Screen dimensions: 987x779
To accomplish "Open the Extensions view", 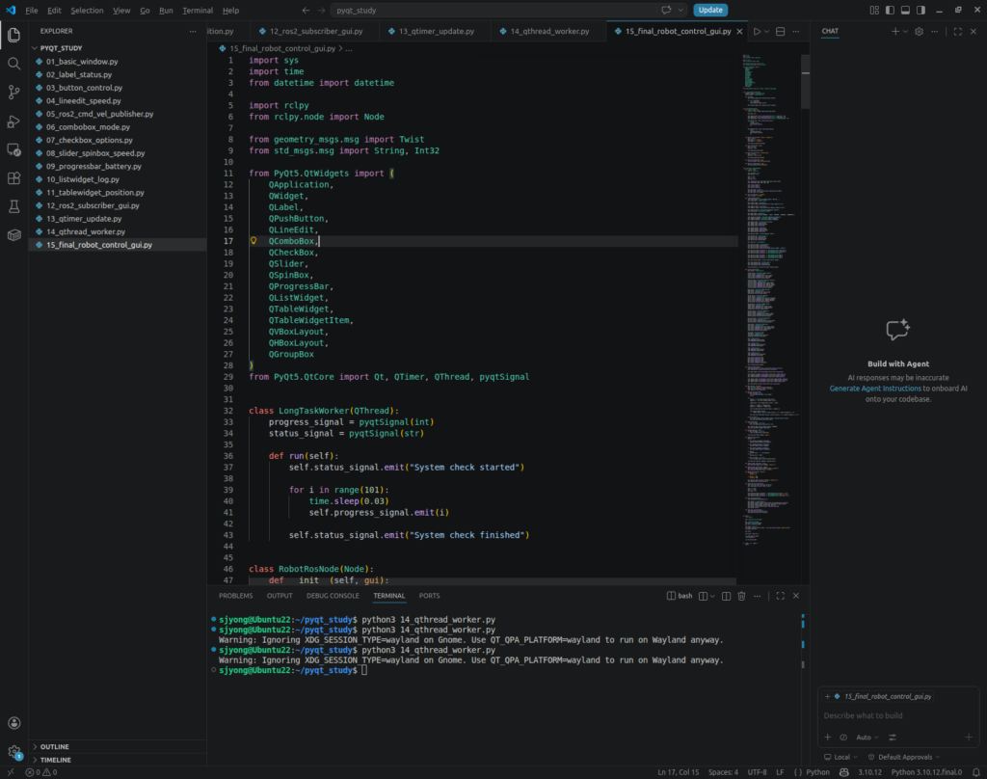I will click(x=13, y=178).
